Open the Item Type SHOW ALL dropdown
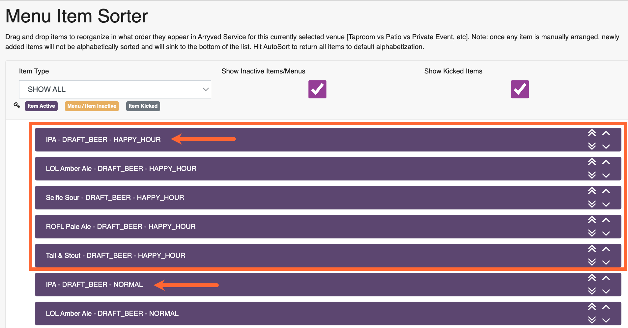Screen dimensions: 628x328 tap(115, 89)
